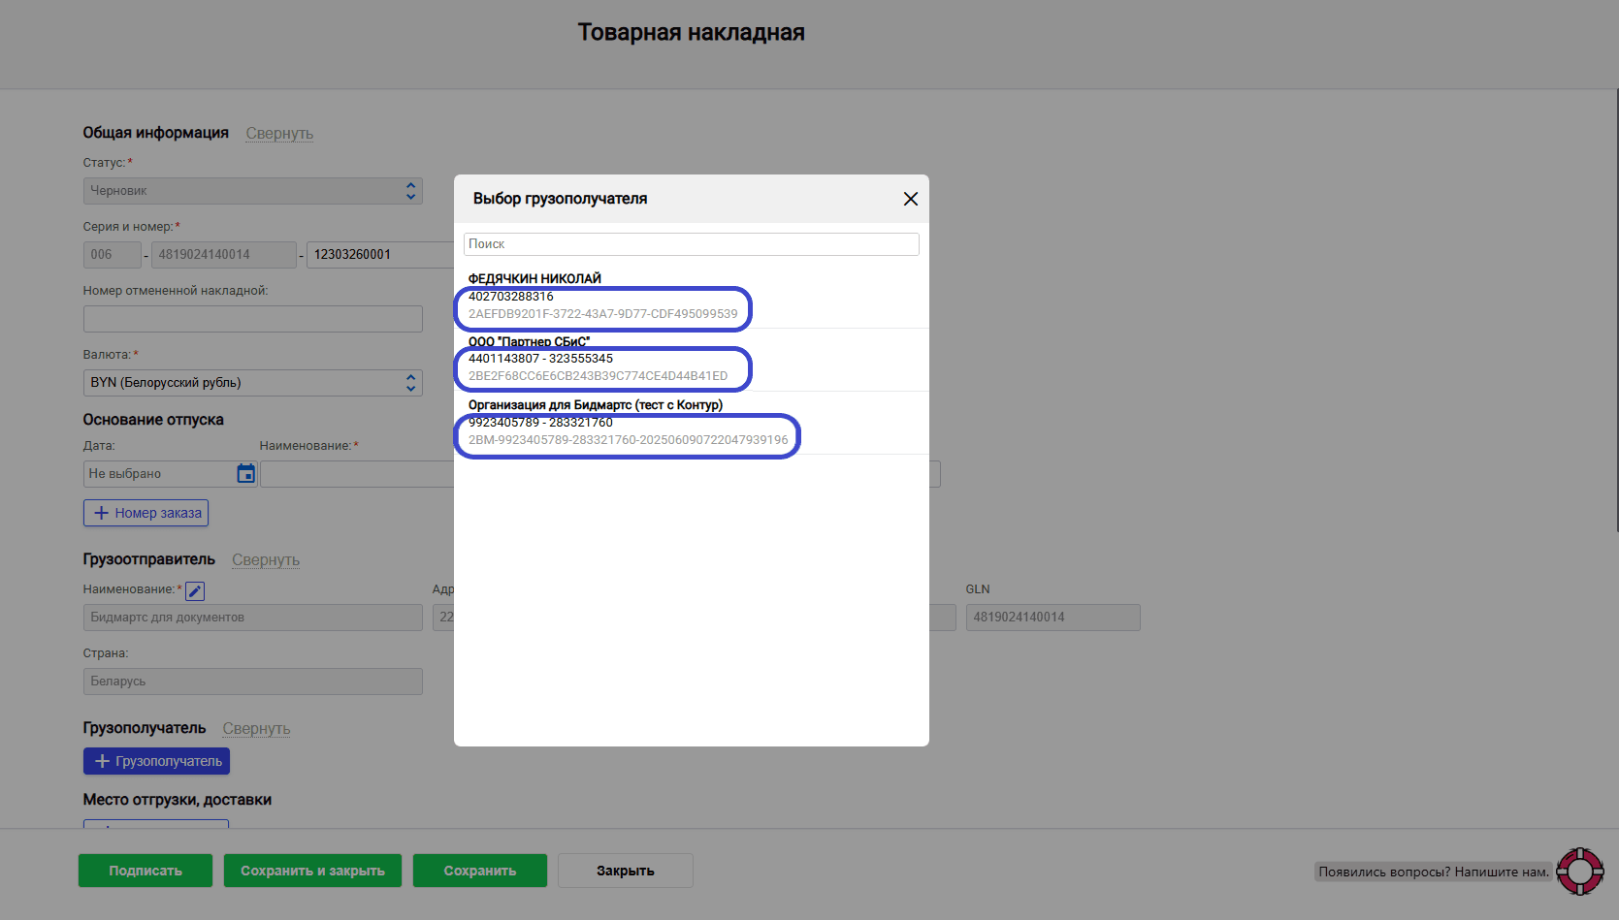This screenshot has width=1619, height=920.
Task: Open the date picker calendar icon
Action: (x=245, y=473)
